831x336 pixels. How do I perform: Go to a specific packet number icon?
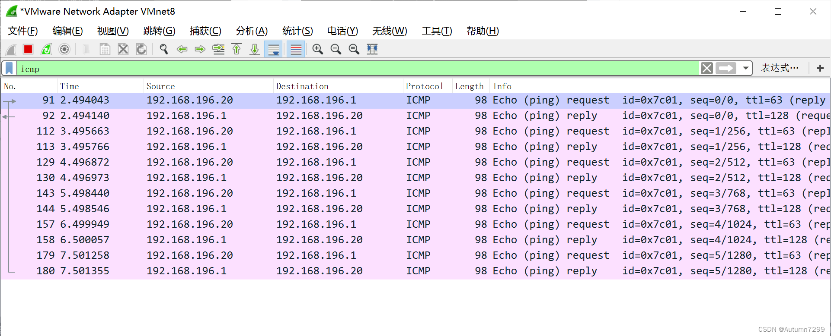(x=218, y=49)
